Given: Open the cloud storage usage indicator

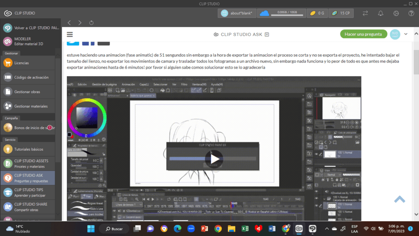Looking at the screenshot, I should click(282, 13).
